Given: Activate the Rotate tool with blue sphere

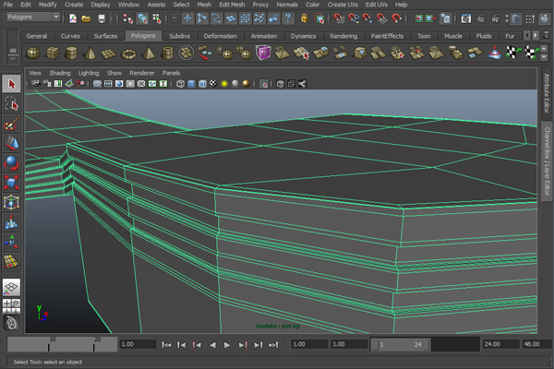Looking at the screenshot, I should 11,162.
